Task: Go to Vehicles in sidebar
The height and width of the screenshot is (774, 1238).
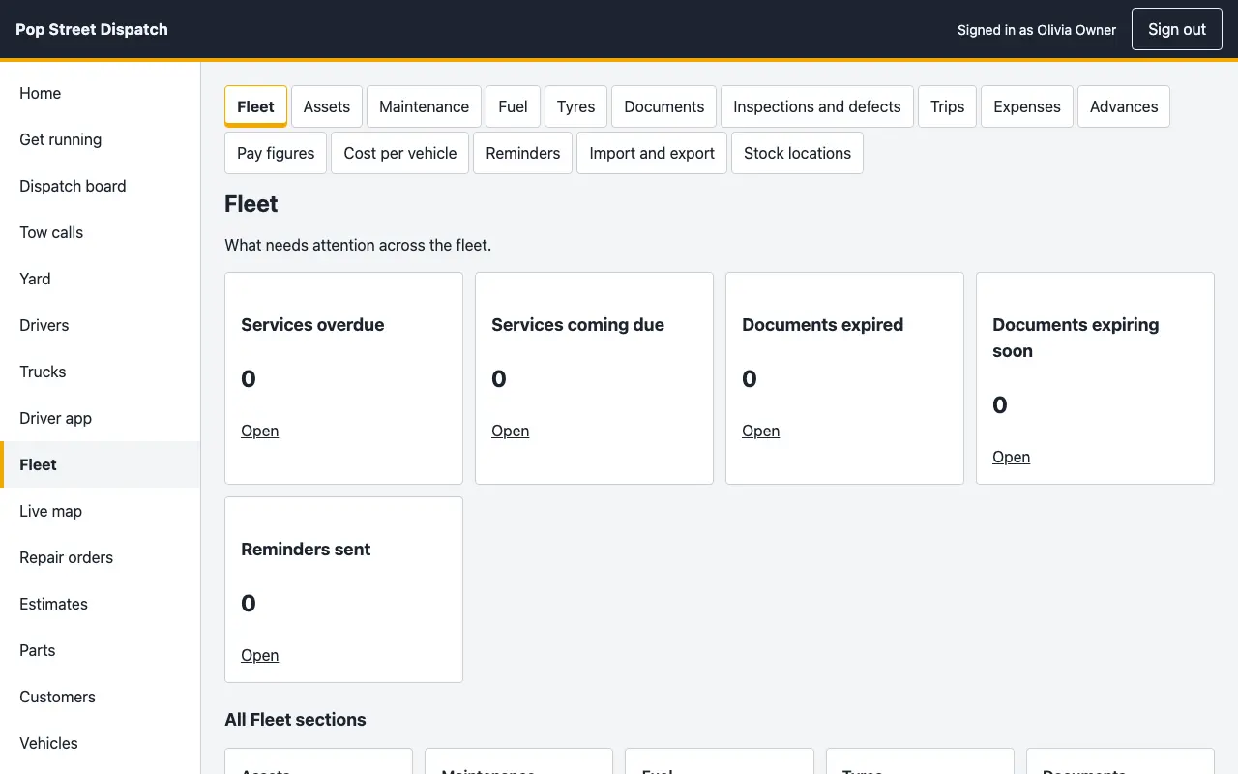Action: coord(101,743)
